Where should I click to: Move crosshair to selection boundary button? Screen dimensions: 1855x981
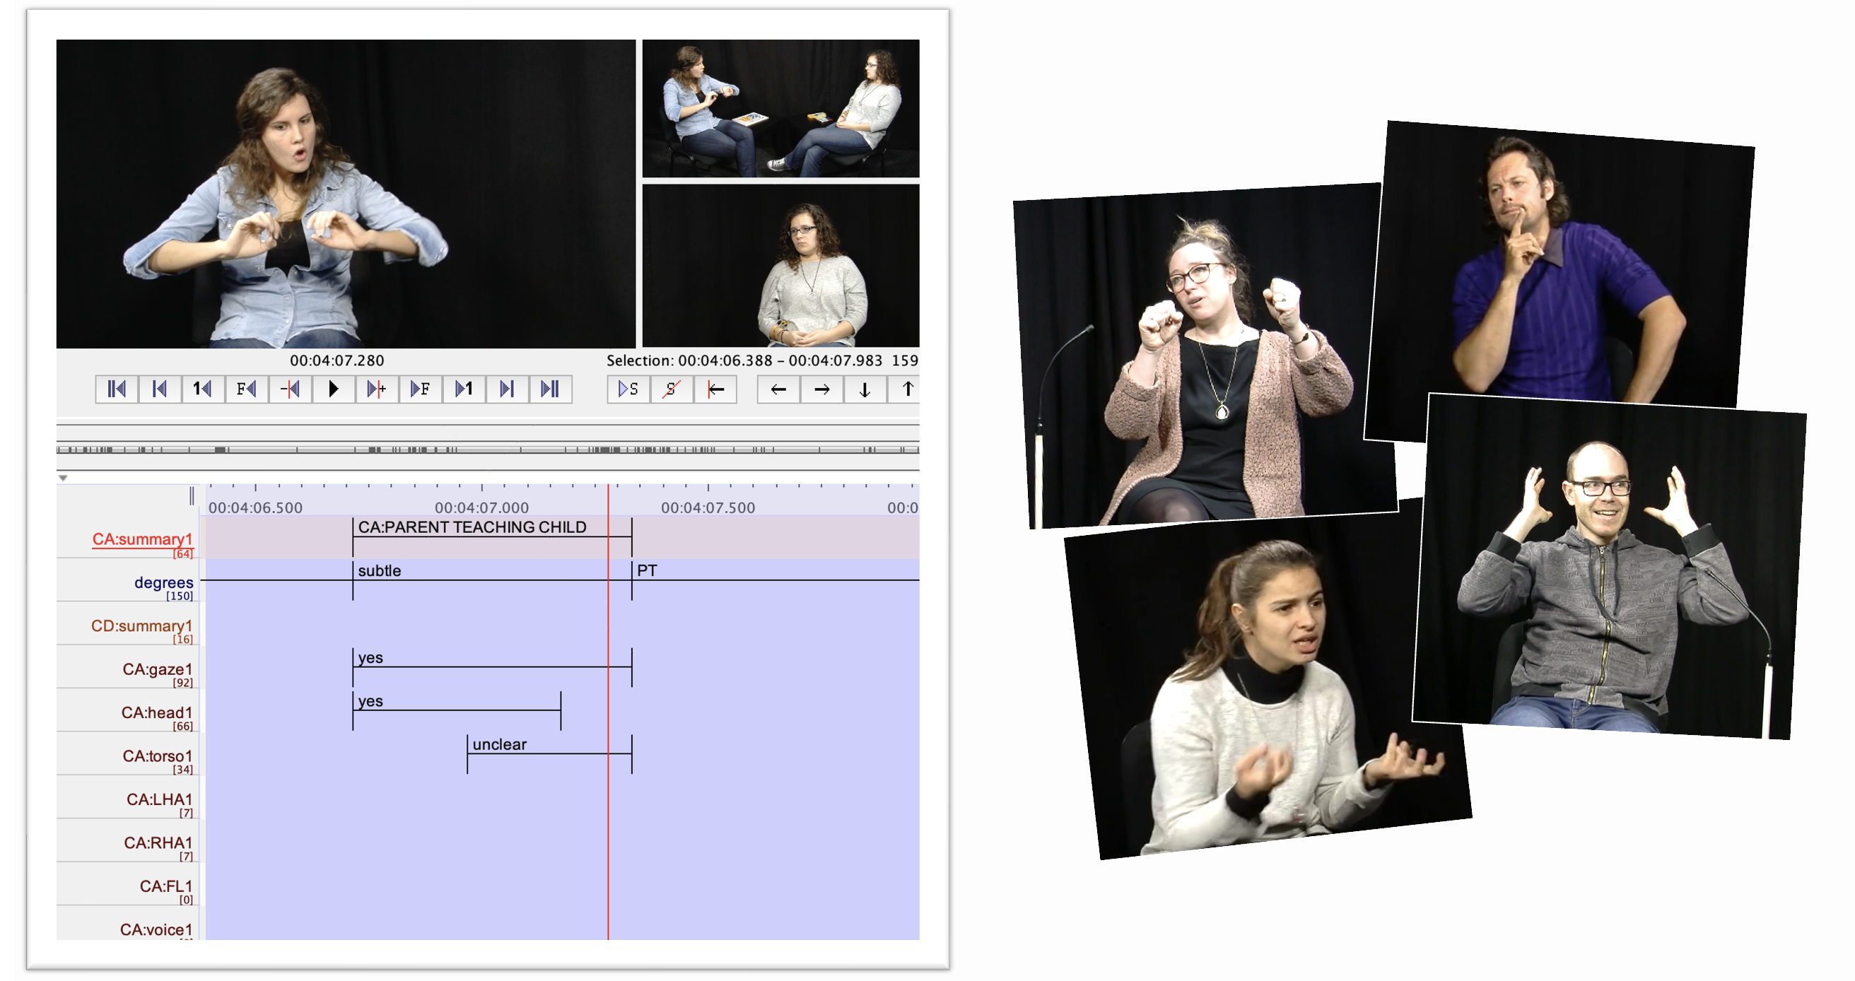point(715,389)
